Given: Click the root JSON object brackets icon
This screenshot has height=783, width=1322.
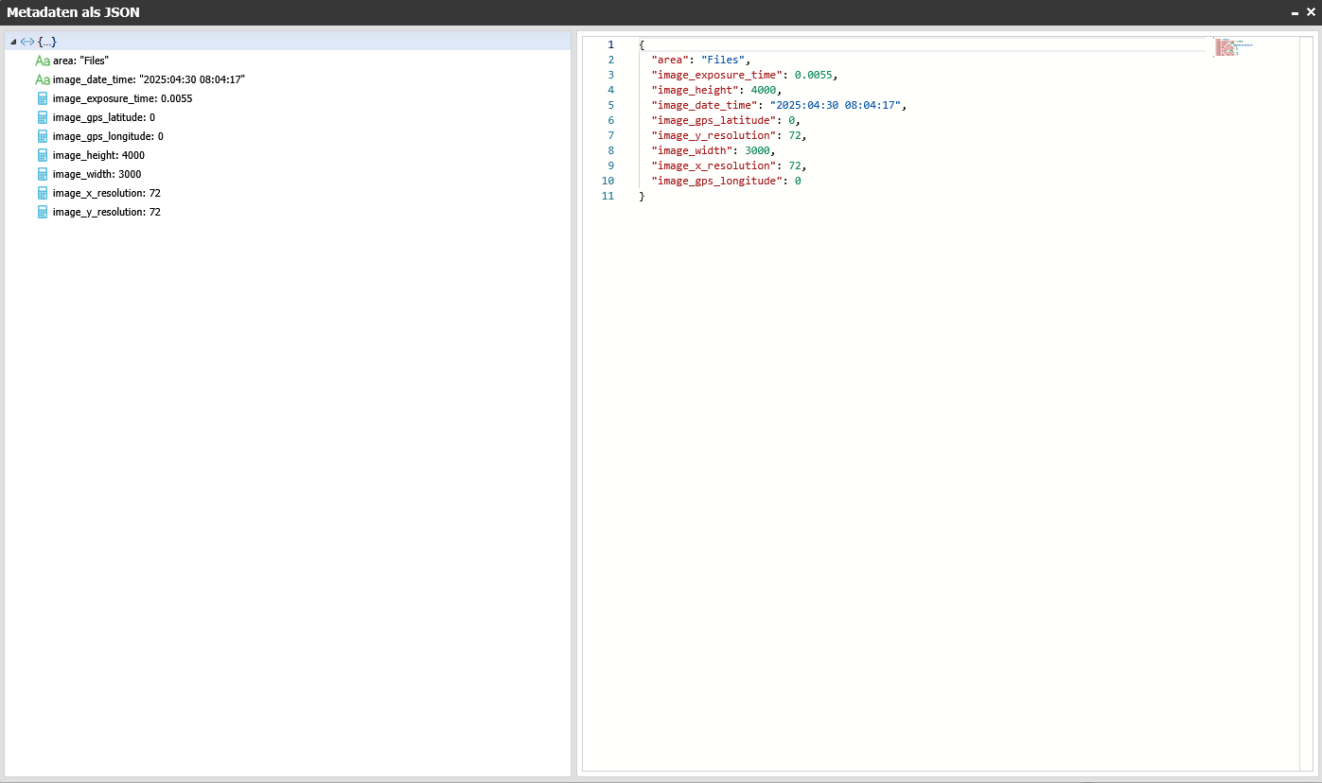Looking at the screenshot, I should click(x=26, y=42).
